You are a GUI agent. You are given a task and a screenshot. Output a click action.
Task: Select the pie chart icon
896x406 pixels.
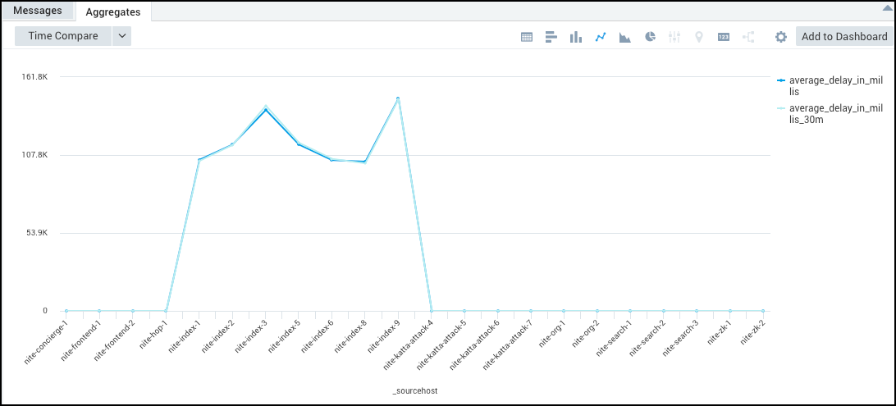coord(650,37)
